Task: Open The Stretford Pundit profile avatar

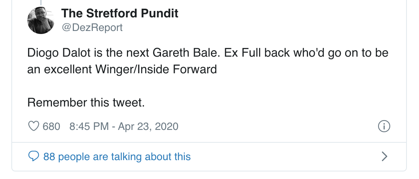Action: tap(41, 21)
